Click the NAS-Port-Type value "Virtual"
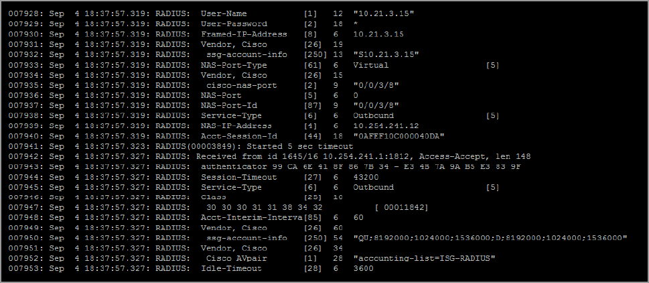 (x=370, y=65)
